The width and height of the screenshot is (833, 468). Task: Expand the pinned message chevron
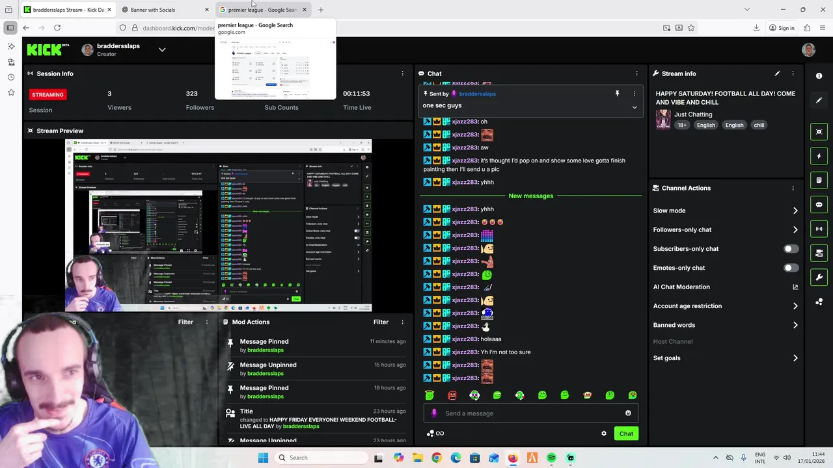(635, 107)
